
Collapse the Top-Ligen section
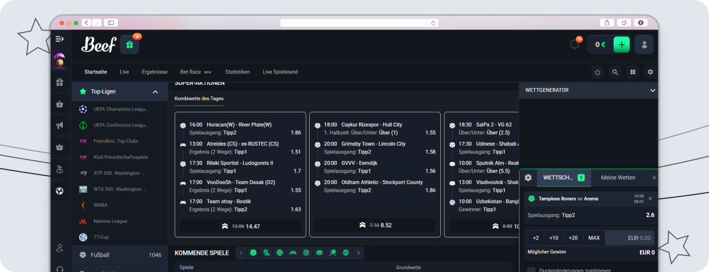click(x=155, y=91)
